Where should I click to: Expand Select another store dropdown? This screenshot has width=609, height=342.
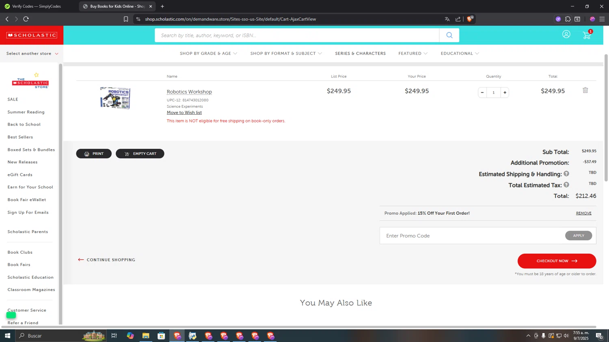[32, 53]
